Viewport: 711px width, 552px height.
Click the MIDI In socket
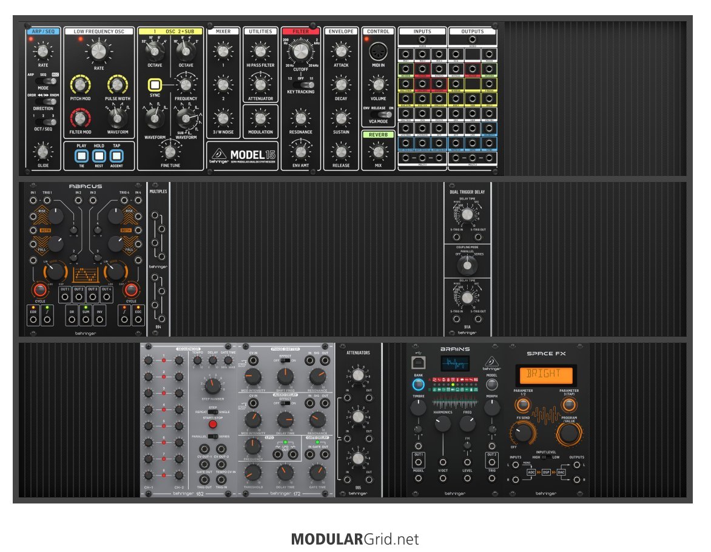378,51
